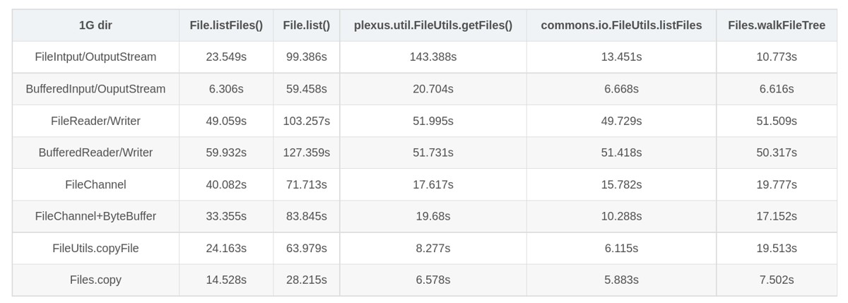The height and width of the screenshot is (303, 848).
Task: Select the 6.306s cell
Action: [x=226, y=89]
